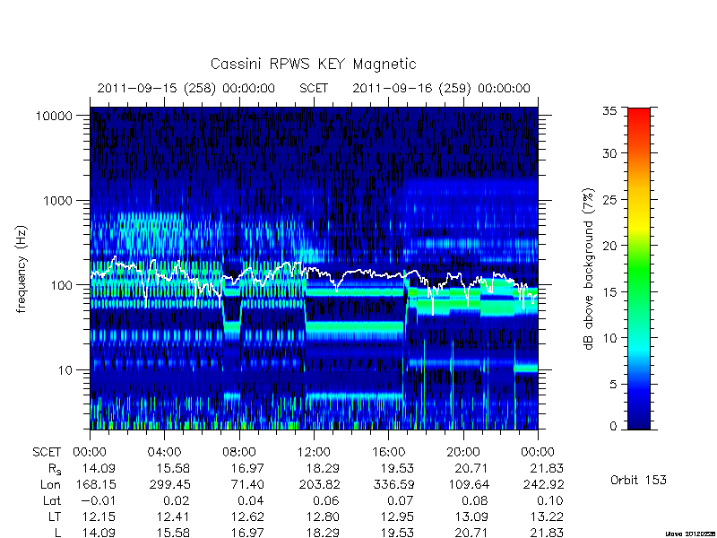Click the "Lat" row label
This screenshot has width=717, height=538.
pos(52,500)
